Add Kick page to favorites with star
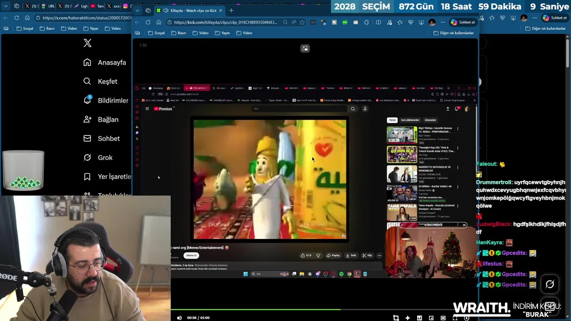This screenshot has width=571, height=321. tap(302, 22)
